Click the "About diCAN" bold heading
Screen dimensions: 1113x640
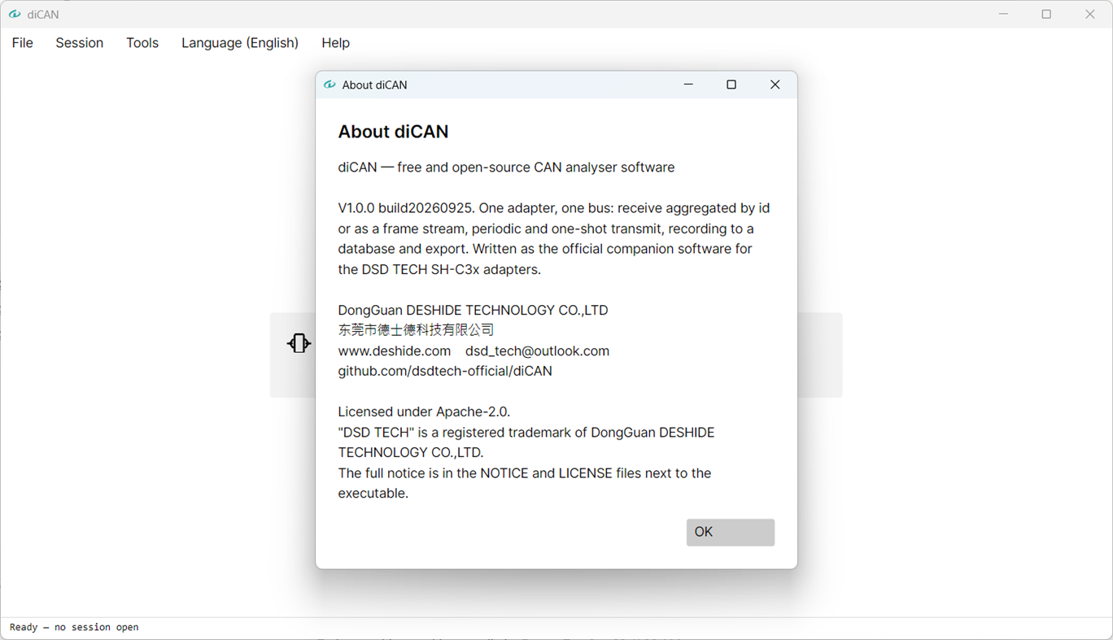click(x=393, y=132)
